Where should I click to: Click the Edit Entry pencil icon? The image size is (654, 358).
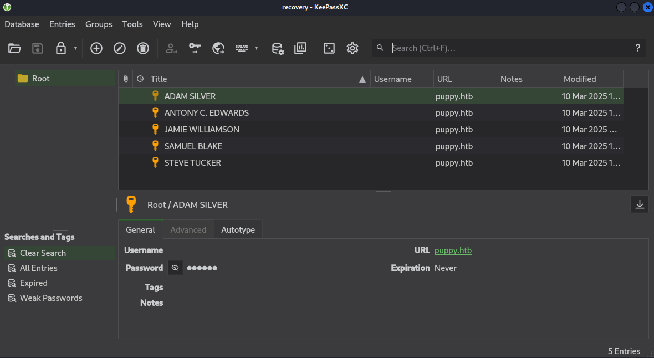(x=120, y=48)
